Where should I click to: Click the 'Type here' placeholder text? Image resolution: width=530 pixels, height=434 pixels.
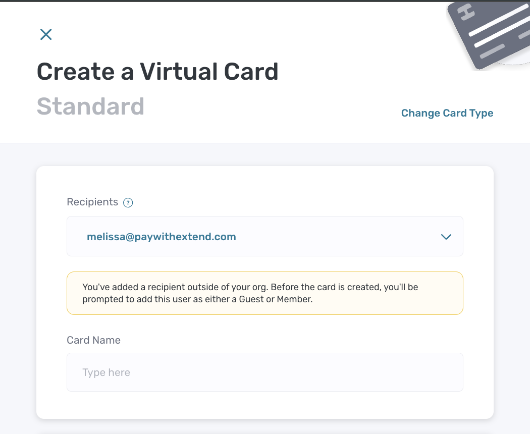(106, 372)
